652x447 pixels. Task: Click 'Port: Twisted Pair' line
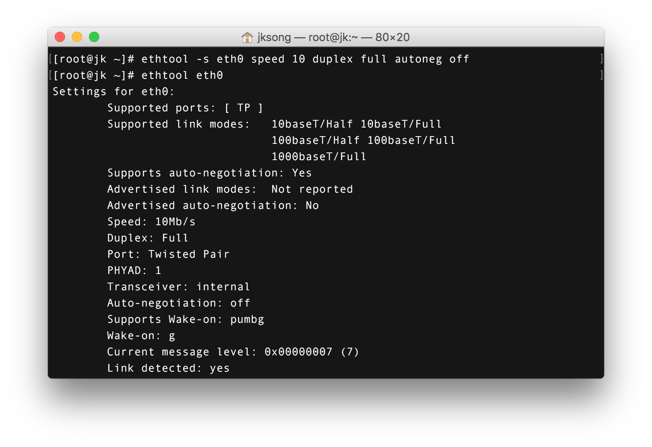tap(169, 254)
